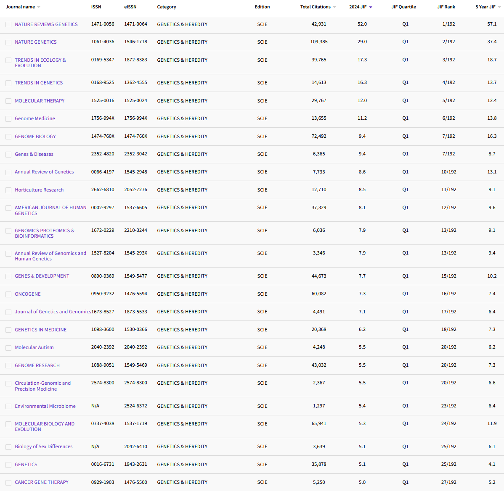View the Environmental Microbiome journal page
Screen dimensions: 504x491
coord(45,406)
